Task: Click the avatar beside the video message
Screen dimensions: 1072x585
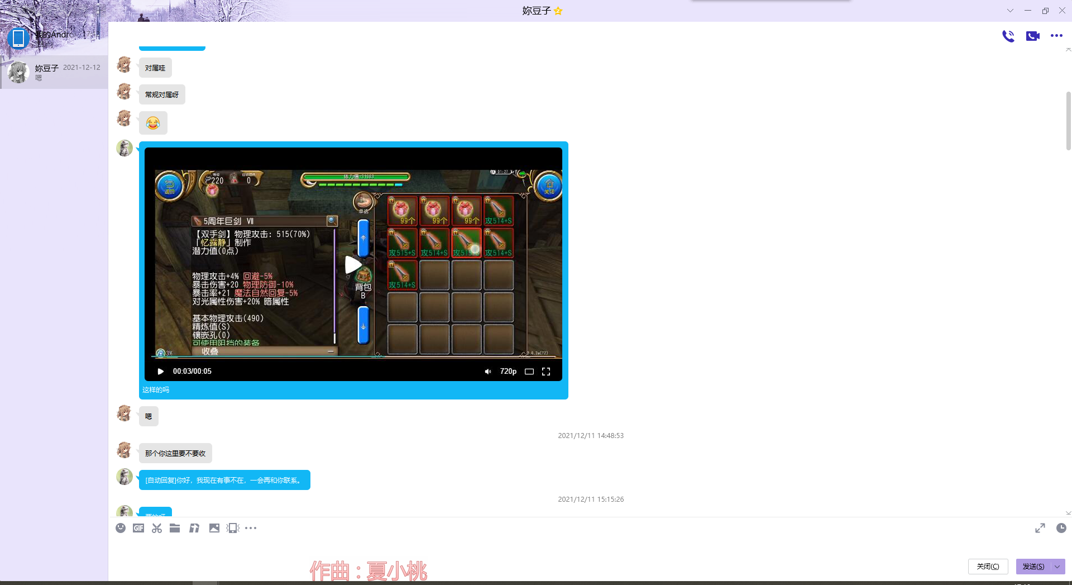Action: click(124, 148)
